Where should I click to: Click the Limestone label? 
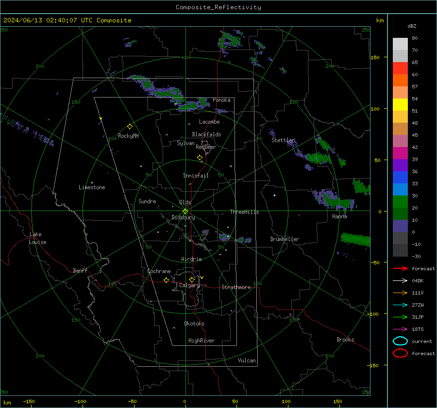(x=92, y=187)
